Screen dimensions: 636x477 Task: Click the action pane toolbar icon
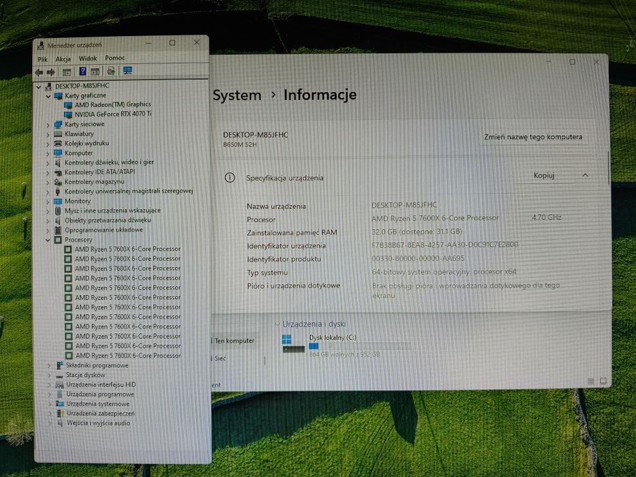95,72
